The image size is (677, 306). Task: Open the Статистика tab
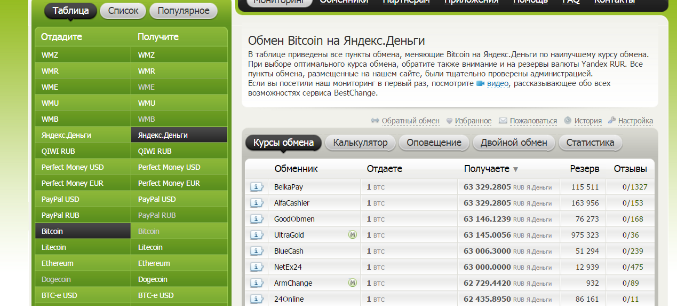pos(590,143)
